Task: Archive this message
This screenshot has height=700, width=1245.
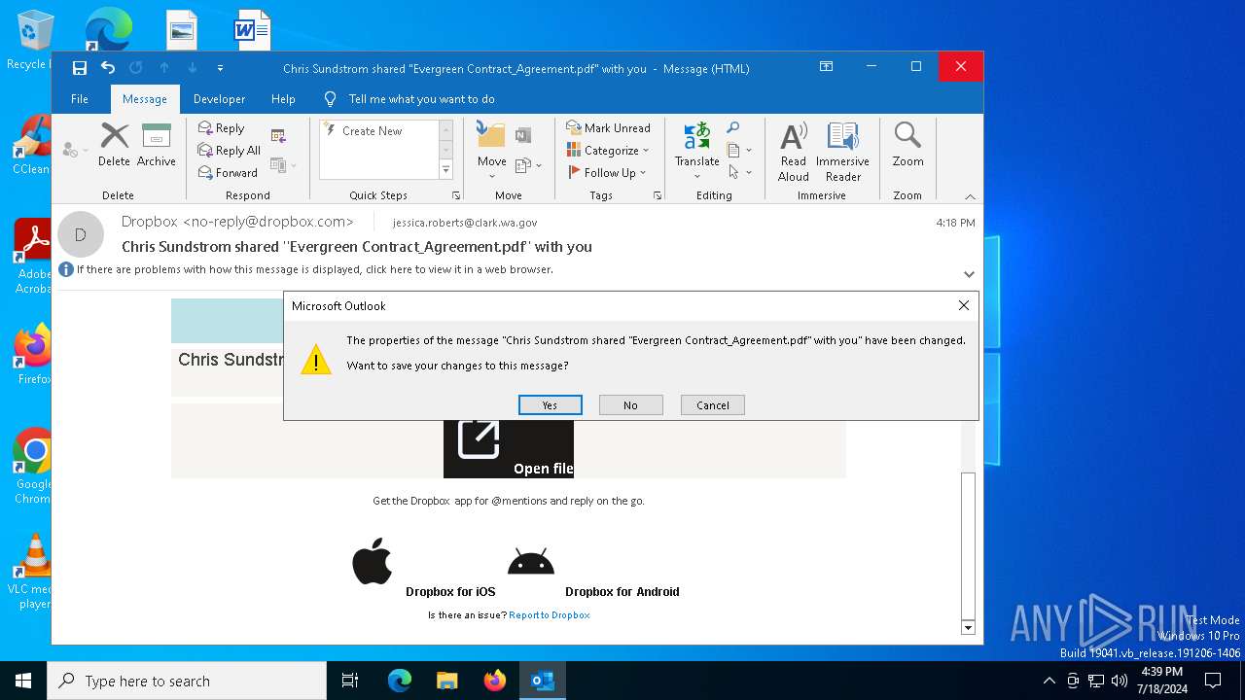Action: coord(156,145)
